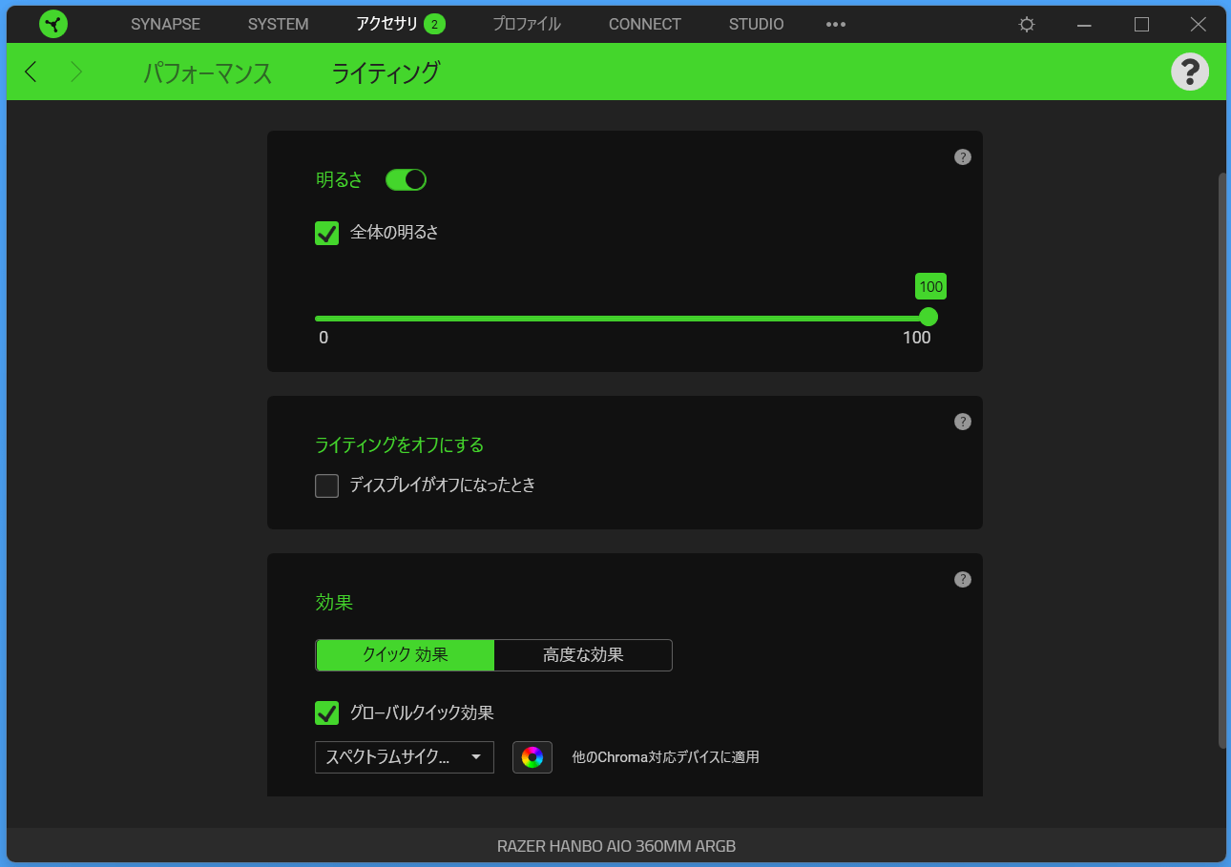Open the スペクトラムサイク... effect dropdown
The height and width of the screenshot is (867, 1231).
(x=405, y=757)
